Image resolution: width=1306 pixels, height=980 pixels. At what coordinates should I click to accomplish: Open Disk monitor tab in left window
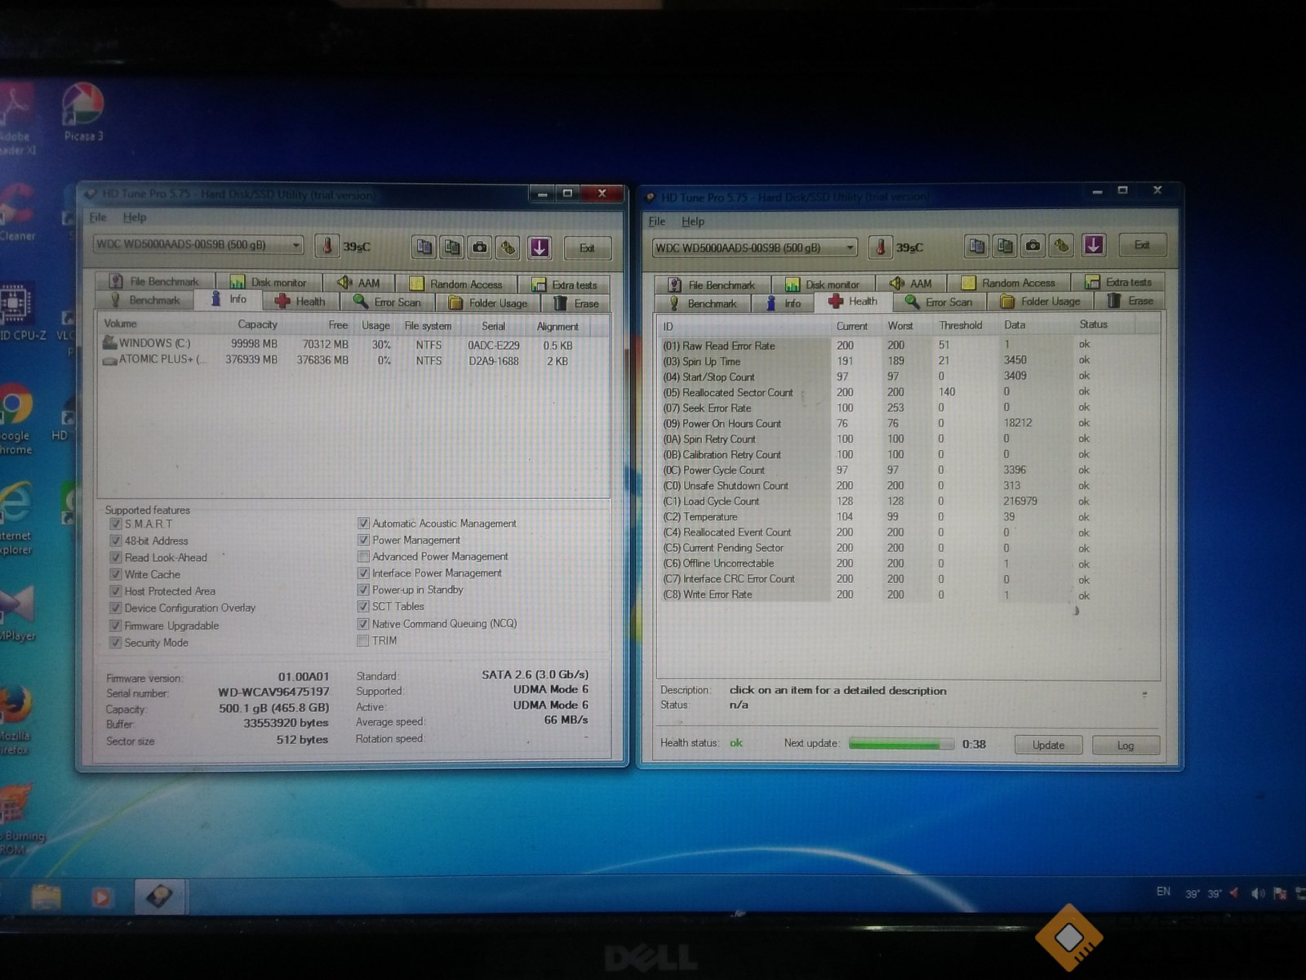269,282
